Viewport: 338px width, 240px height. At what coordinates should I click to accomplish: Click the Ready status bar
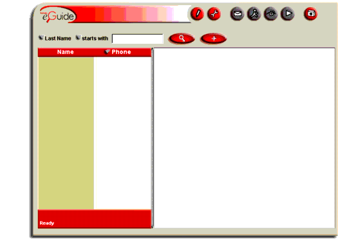[x=95, y=219]
